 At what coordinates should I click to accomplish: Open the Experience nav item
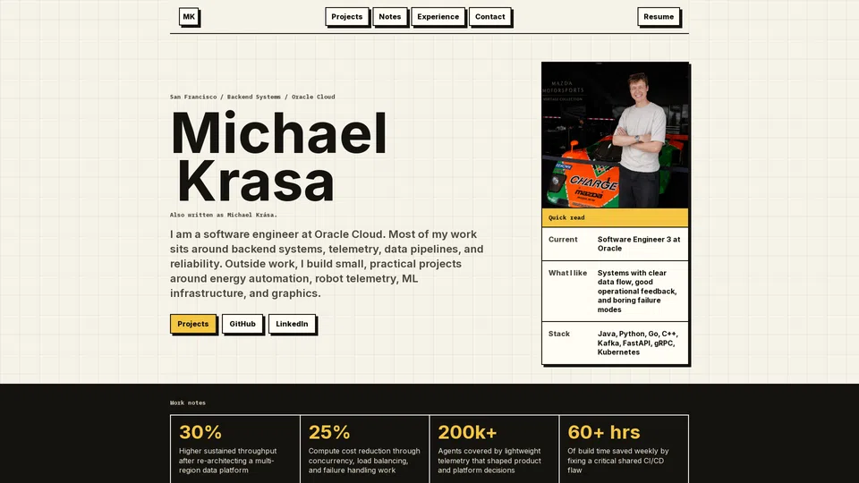point(438,16)
